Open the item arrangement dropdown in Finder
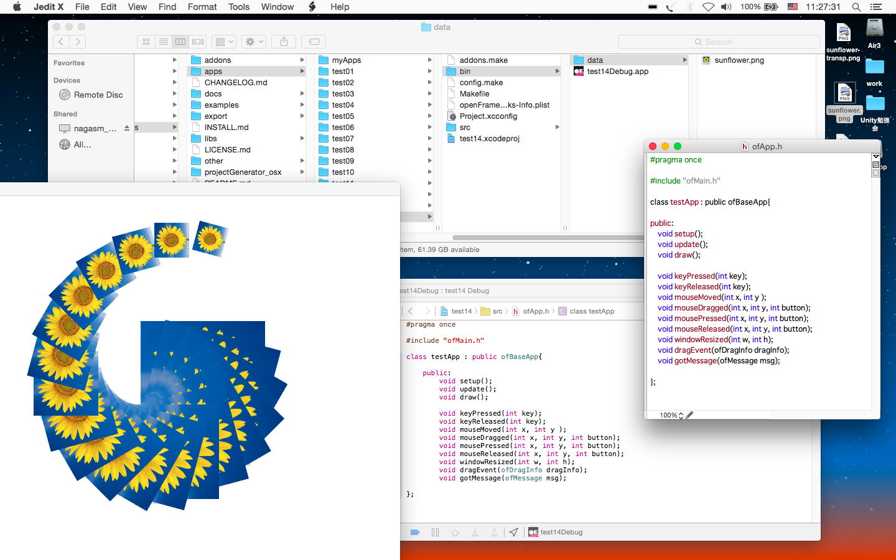Screen dimensions: 896x560 (x=224, y=42)
